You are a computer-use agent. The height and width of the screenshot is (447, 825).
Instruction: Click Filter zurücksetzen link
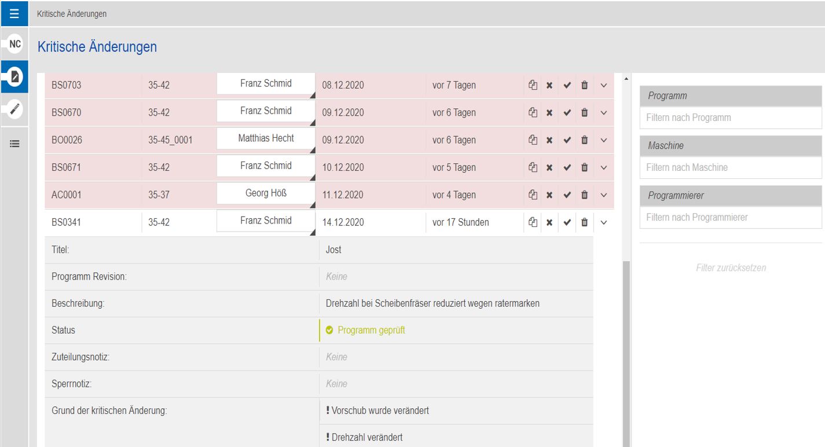731,268
